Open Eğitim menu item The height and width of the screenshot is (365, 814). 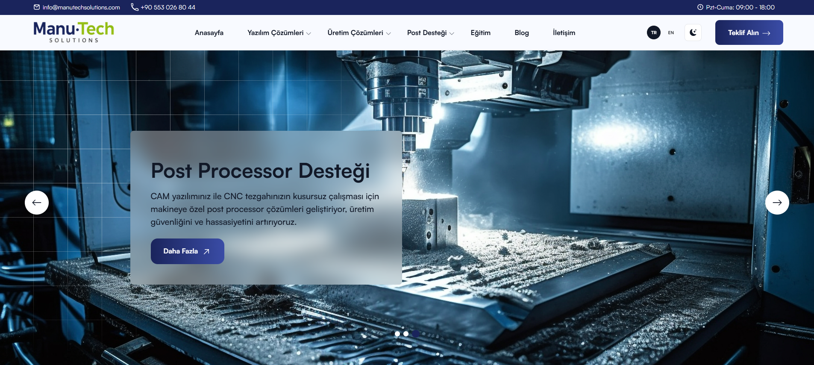point(481,33)
